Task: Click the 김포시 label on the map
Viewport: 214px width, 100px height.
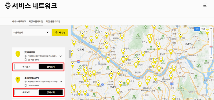Action: [81, 50]
